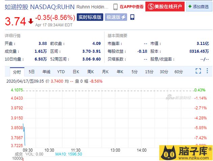Open the YTD chart tab
This screenshot has height=161, width=213.
(61, 72)
